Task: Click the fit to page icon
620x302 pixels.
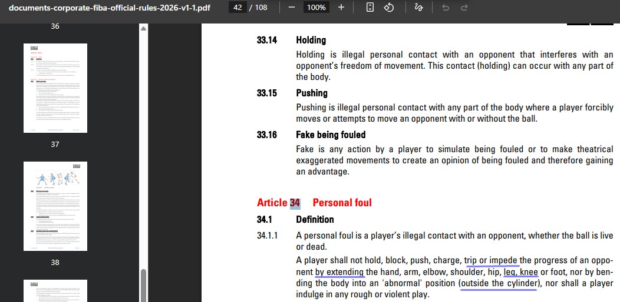Action: tap(370, 8)
